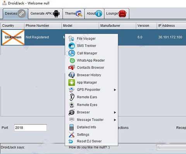Select Call Manager menu entry
Image resolution: width=186 pixels, height=154 pixels.
(91, 53)
